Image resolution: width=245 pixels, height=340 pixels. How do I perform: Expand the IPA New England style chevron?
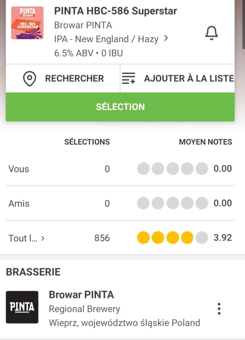coord(166,39)
